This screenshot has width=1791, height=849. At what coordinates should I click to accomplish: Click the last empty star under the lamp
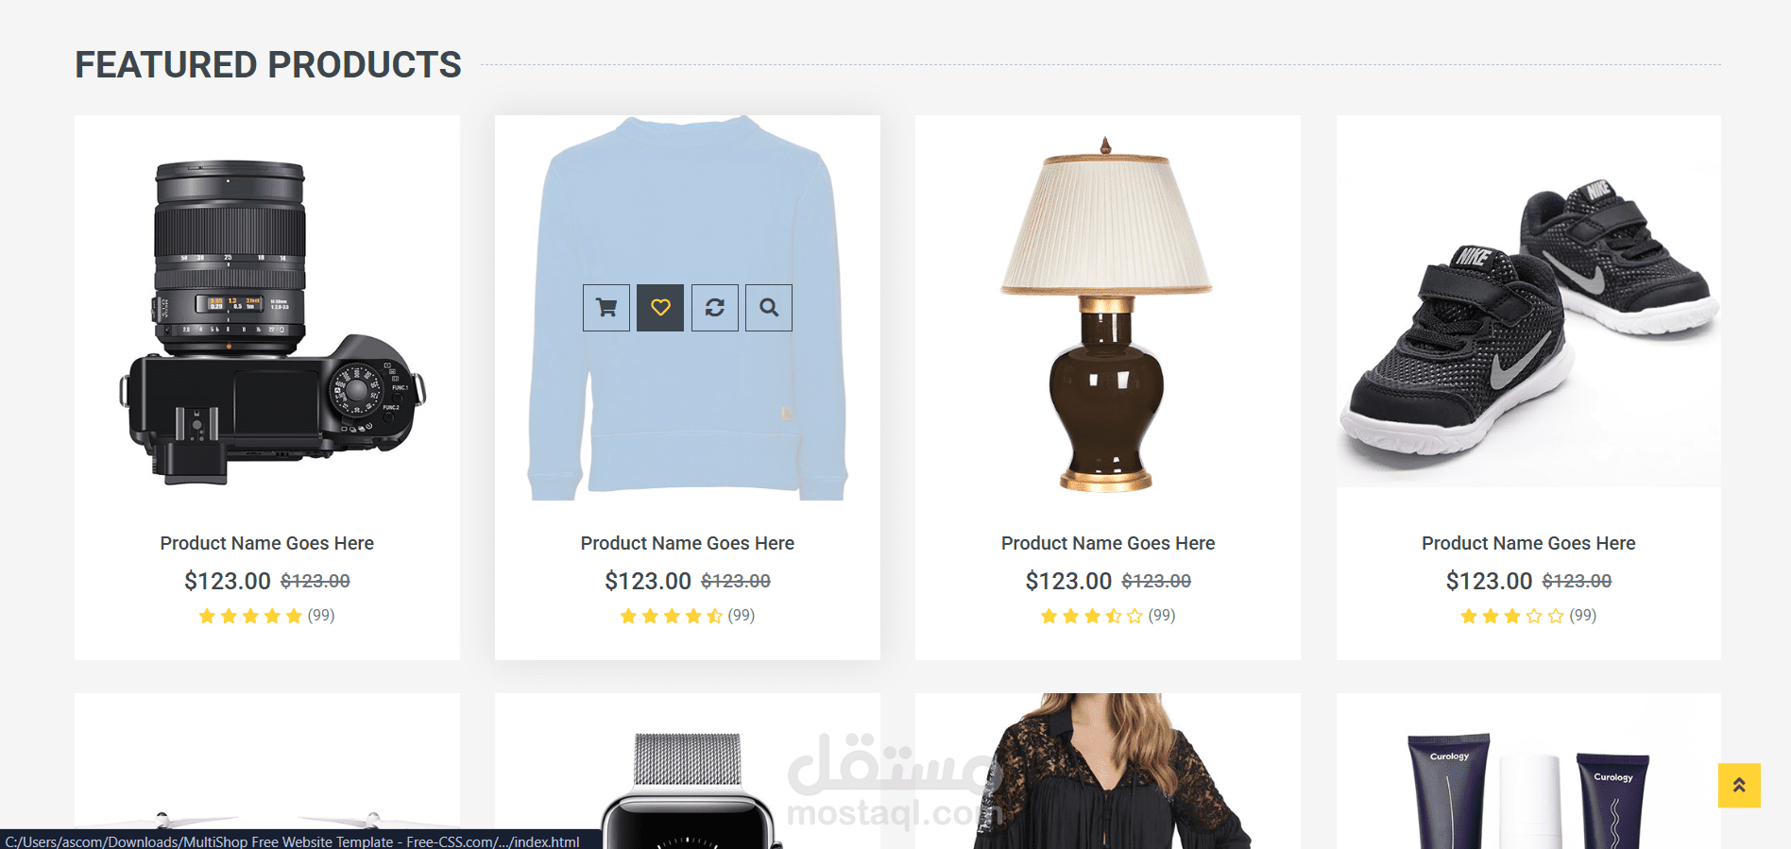pos(1134,616)
